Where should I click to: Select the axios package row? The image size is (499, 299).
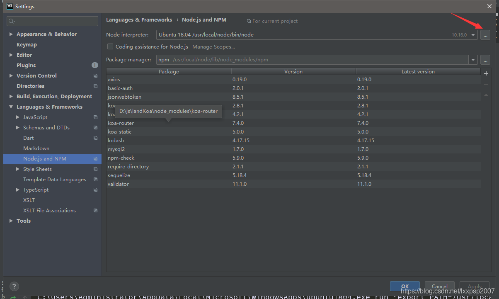click(x=293, y=80)
